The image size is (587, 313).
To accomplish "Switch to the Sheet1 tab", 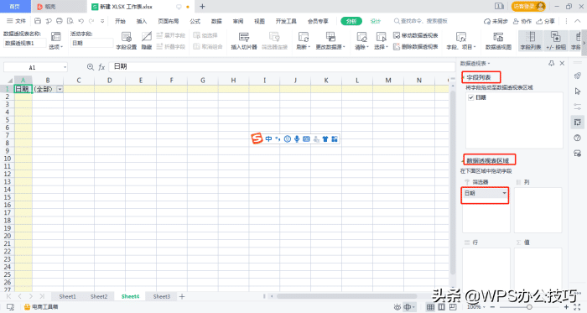I will pos(67,296).
